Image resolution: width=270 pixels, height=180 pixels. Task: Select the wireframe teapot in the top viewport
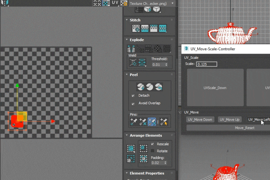pos(232,34)
